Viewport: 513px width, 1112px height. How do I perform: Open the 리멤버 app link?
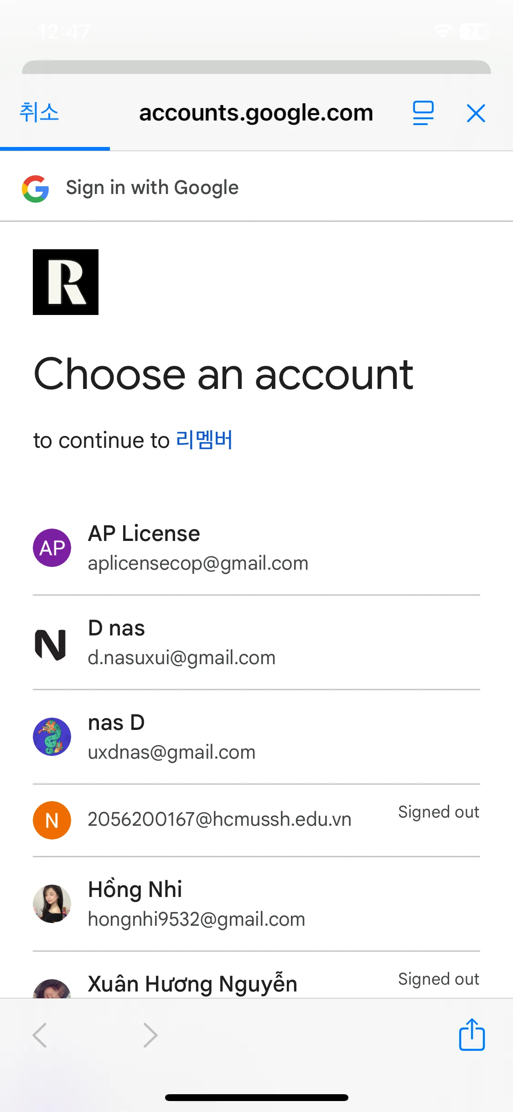click(204, 440)
